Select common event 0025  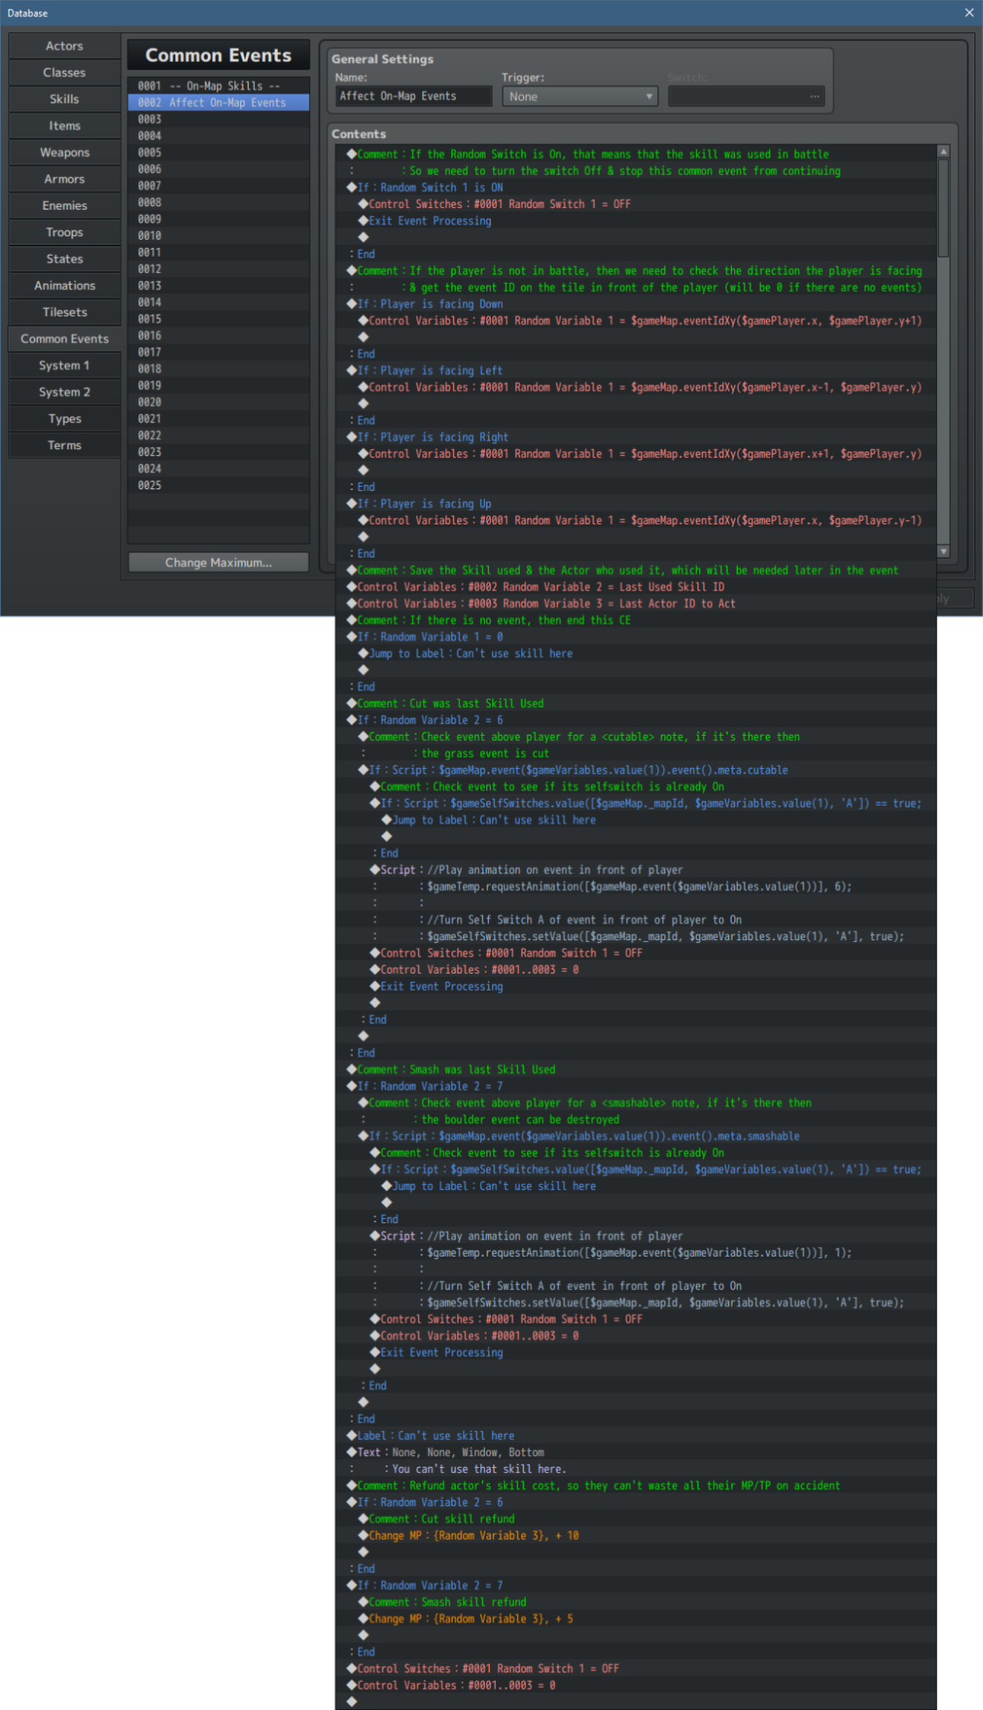point(219,485)
